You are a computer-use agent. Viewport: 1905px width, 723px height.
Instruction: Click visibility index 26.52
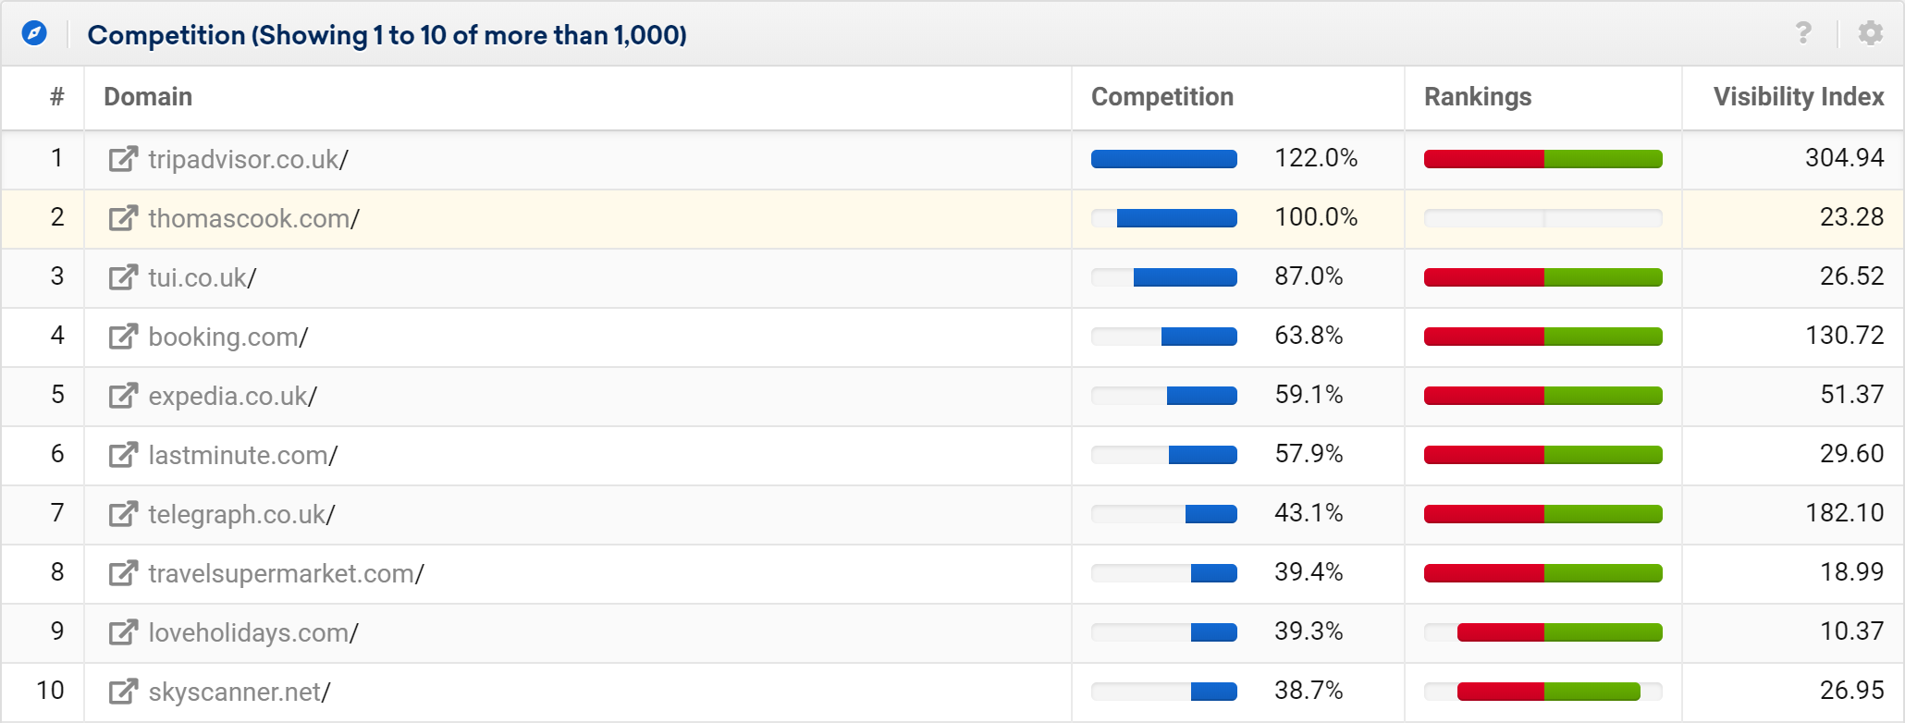pos(1851,276)
